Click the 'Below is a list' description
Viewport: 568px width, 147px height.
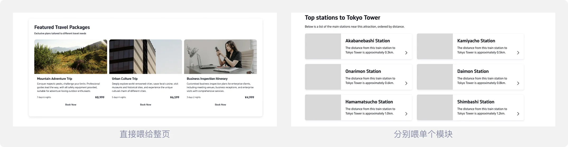point(355,27)
